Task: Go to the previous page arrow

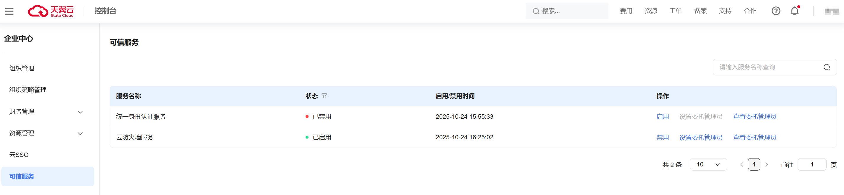Action: (x=742, y=165)
